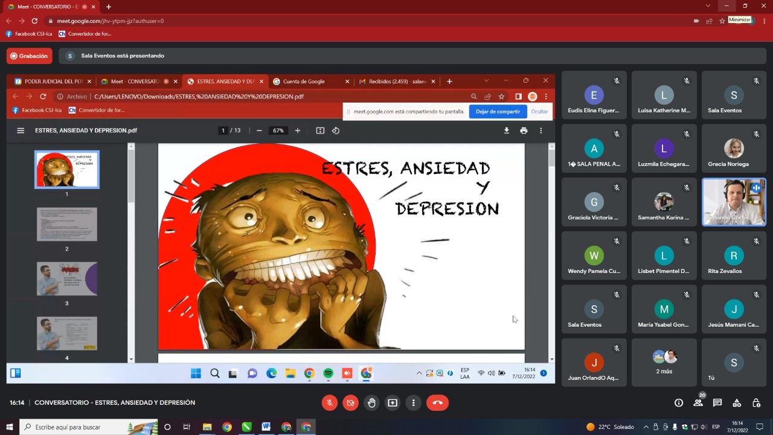This screenshot has height=435, width=773.
Task: Rotate the PDF counterclockwise
Action: click(336, 130)
